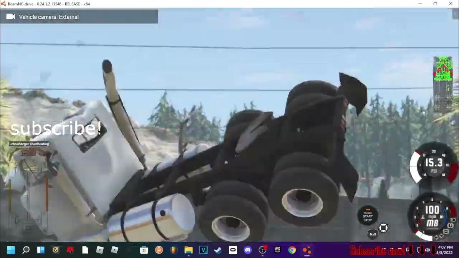The width and height of the screenshot is (459, 258).
Task: Click the BeamNG.drive window title text
Action: pos(49,4)
